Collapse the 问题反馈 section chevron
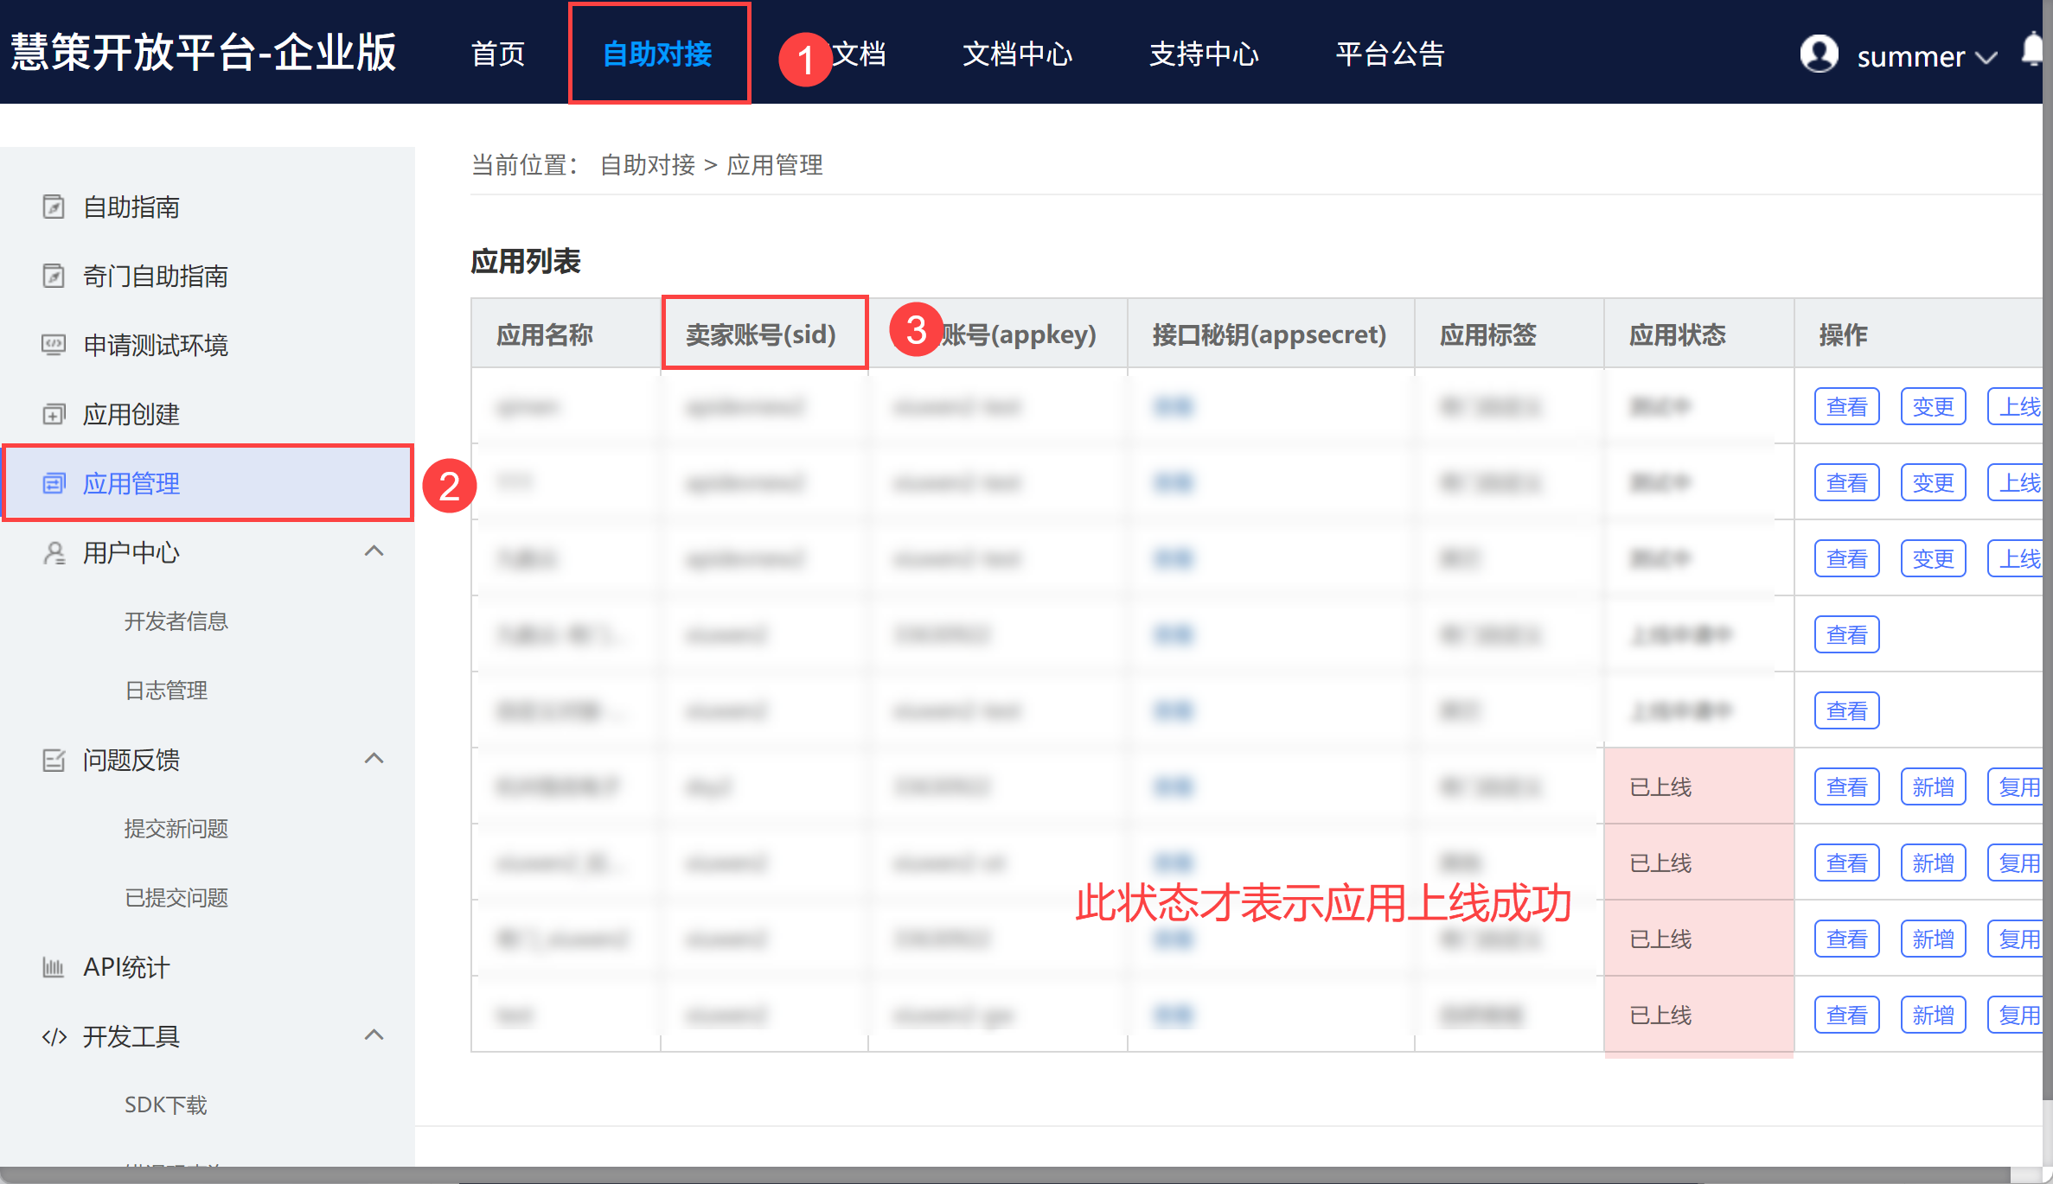 click(x=374, y=759)
